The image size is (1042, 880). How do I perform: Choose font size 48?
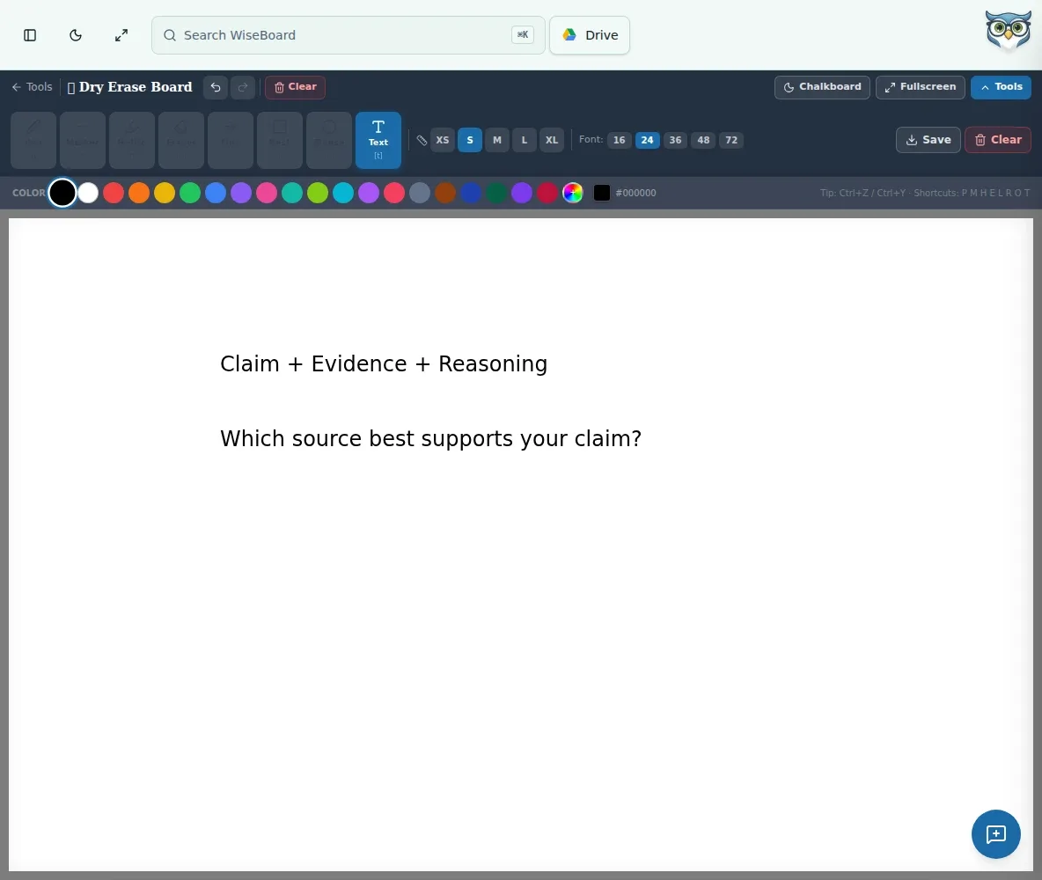(x=703, y=140)
